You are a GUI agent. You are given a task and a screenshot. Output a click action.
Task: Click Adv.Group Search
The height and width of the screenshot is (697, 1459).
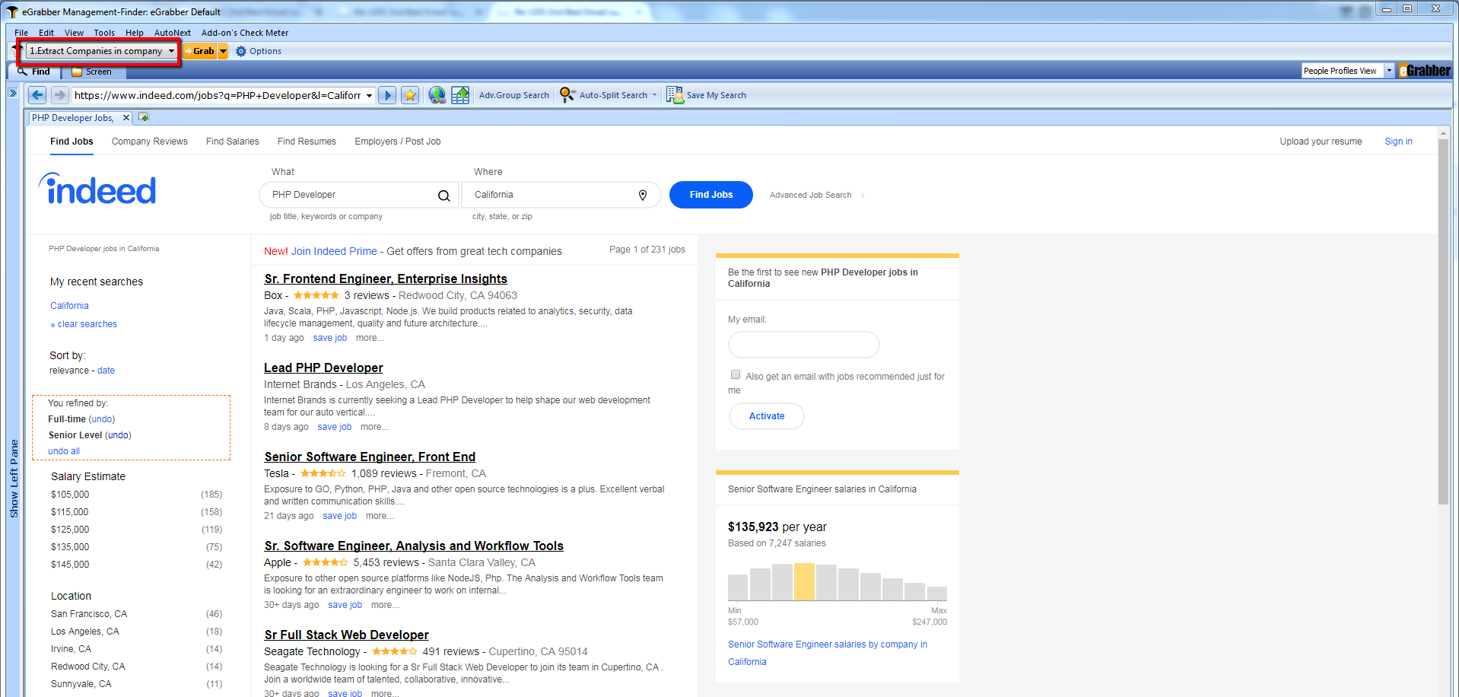[514, 95]
